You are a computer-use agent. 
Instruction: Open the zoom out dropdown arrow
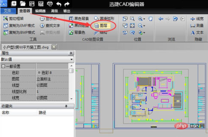click(144, 26)
